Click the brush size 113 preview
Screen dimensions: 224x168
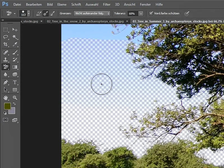pyautogui.click(x=23, y=13)
